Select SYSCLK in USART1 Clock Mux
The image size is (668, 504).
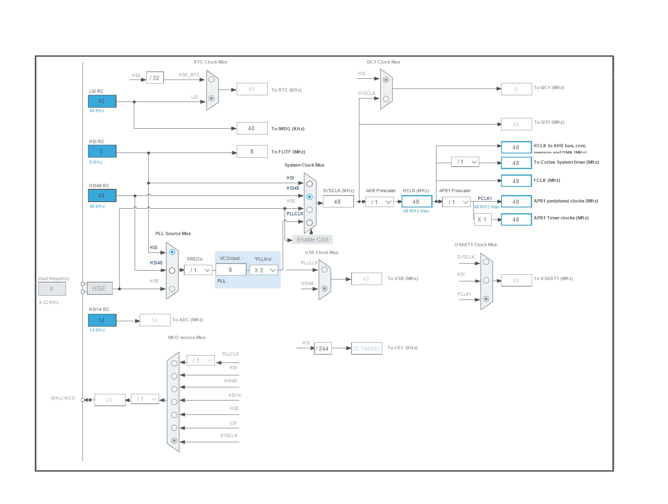point(486,262)
